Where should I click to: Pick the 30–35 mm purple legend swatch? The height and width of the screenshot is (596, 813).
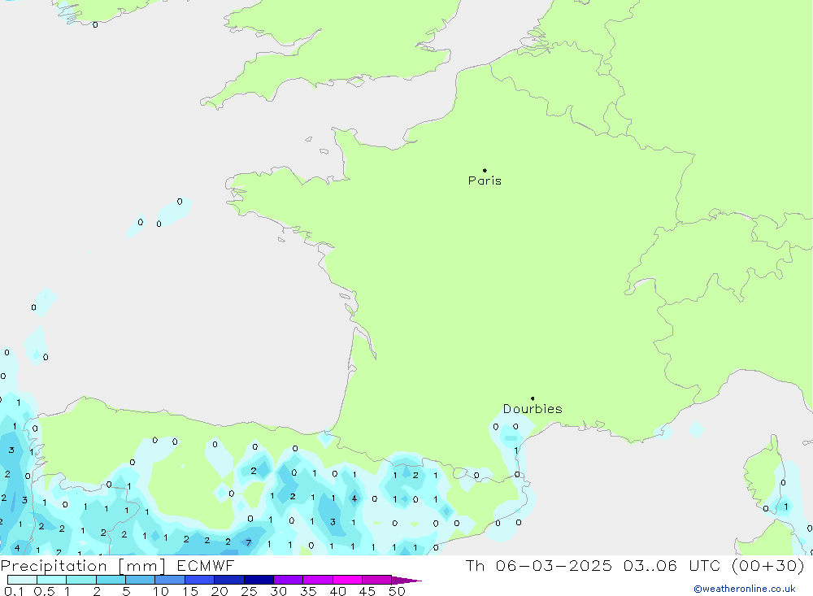[x=289, y=580]
